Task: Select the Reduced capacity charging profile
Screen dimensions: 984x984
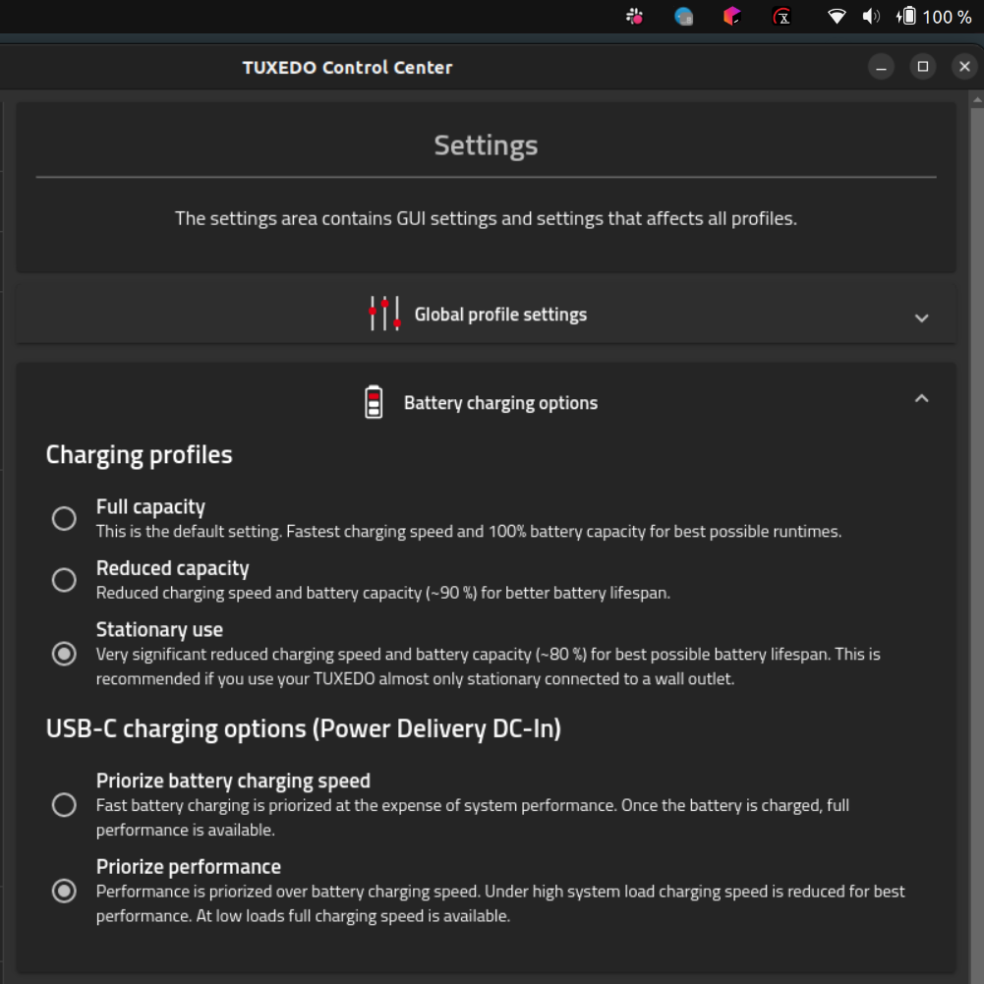Action: 64,580
